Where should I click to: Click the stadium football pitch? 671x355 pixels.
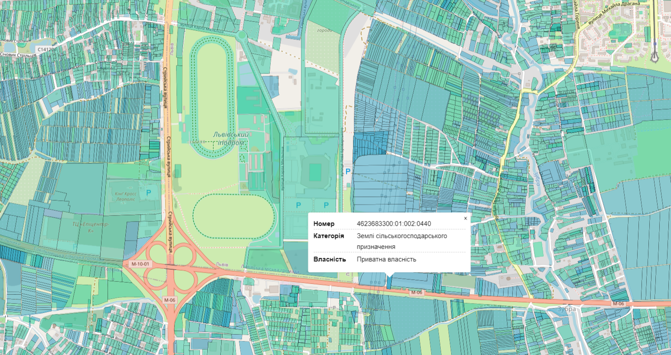[x=315, y=171]
